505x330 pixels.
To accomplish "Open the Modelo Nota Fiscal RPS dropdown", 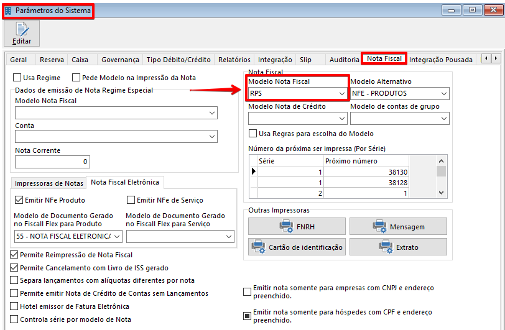I will tap(297, 93).
